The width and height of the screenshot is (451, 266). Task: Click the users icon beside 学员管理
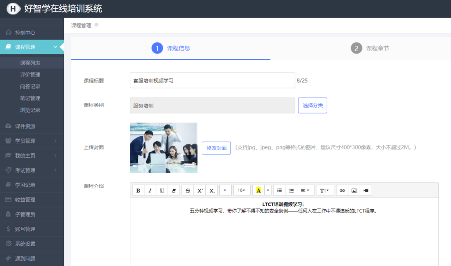(8, 140)
